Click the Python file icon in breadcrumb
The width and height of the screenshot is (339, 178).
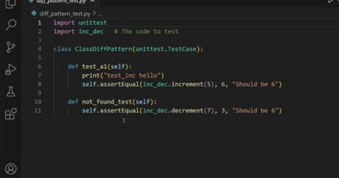pos(34,14)
